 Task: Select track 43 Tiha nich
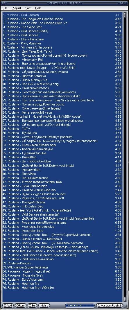[62, 186]
